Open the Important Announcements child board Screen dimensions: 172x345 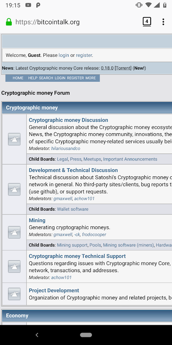130,159
